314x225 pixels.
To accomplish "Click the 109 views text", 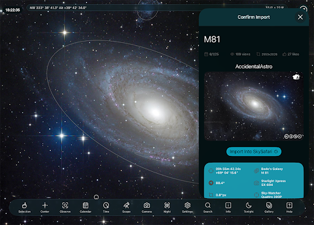I will coord(243,54).
